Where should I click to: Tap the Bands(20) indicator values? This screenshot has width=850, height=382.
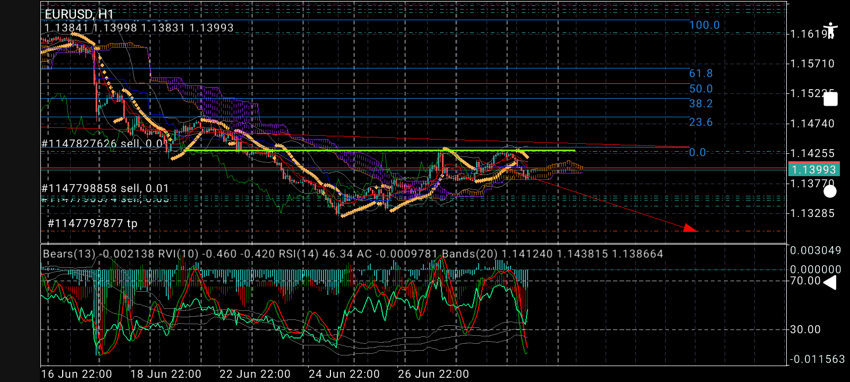click(x=552, y=254)
